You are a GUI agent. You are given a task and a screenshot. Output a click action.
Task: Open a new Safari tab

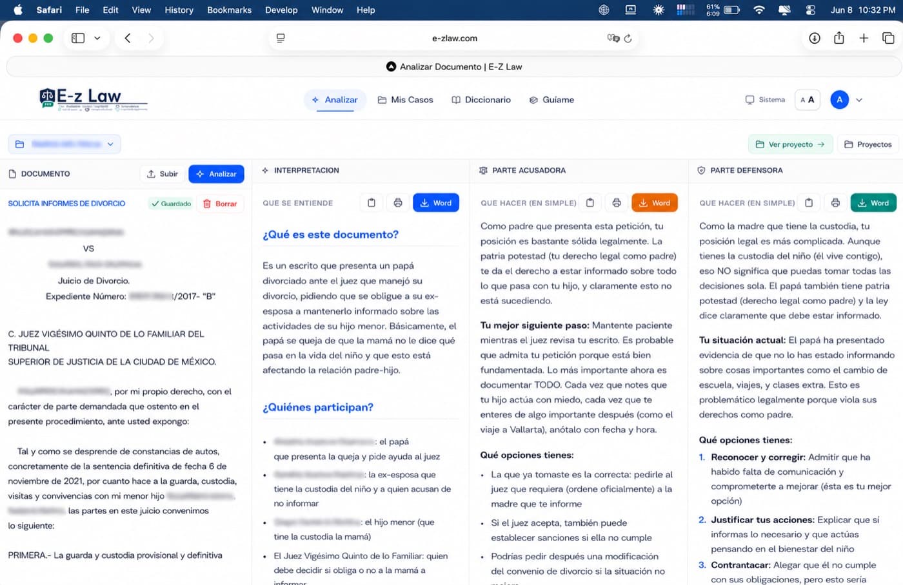[x=864, y=38]
